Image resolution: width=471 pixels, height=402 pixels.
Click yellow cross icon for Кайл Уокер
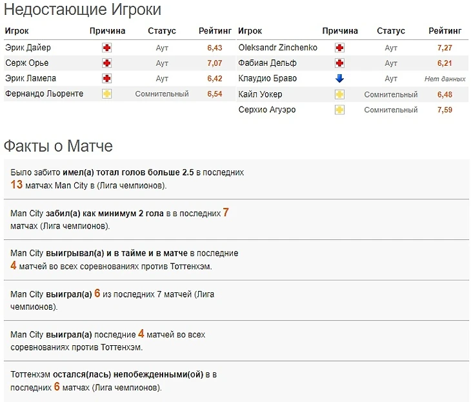(339, 94)
